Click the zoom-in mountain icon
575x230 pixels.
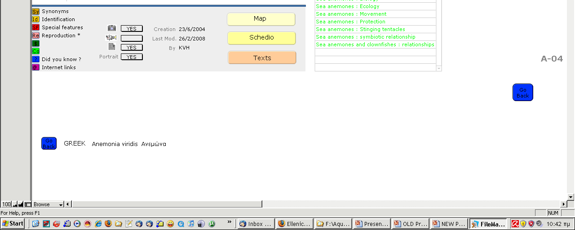(x=21, y=204)
